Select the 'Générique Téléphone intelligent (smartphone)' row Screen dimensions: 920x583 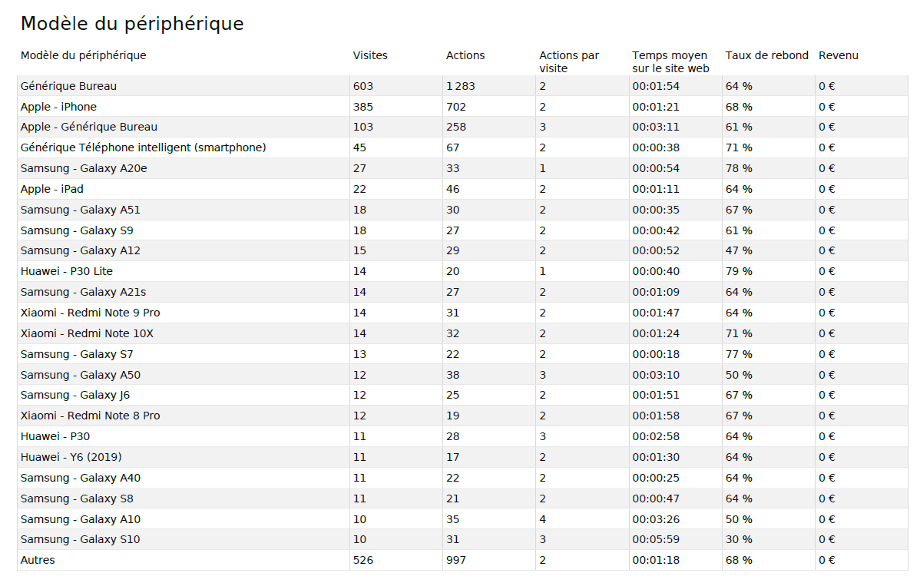143,147
